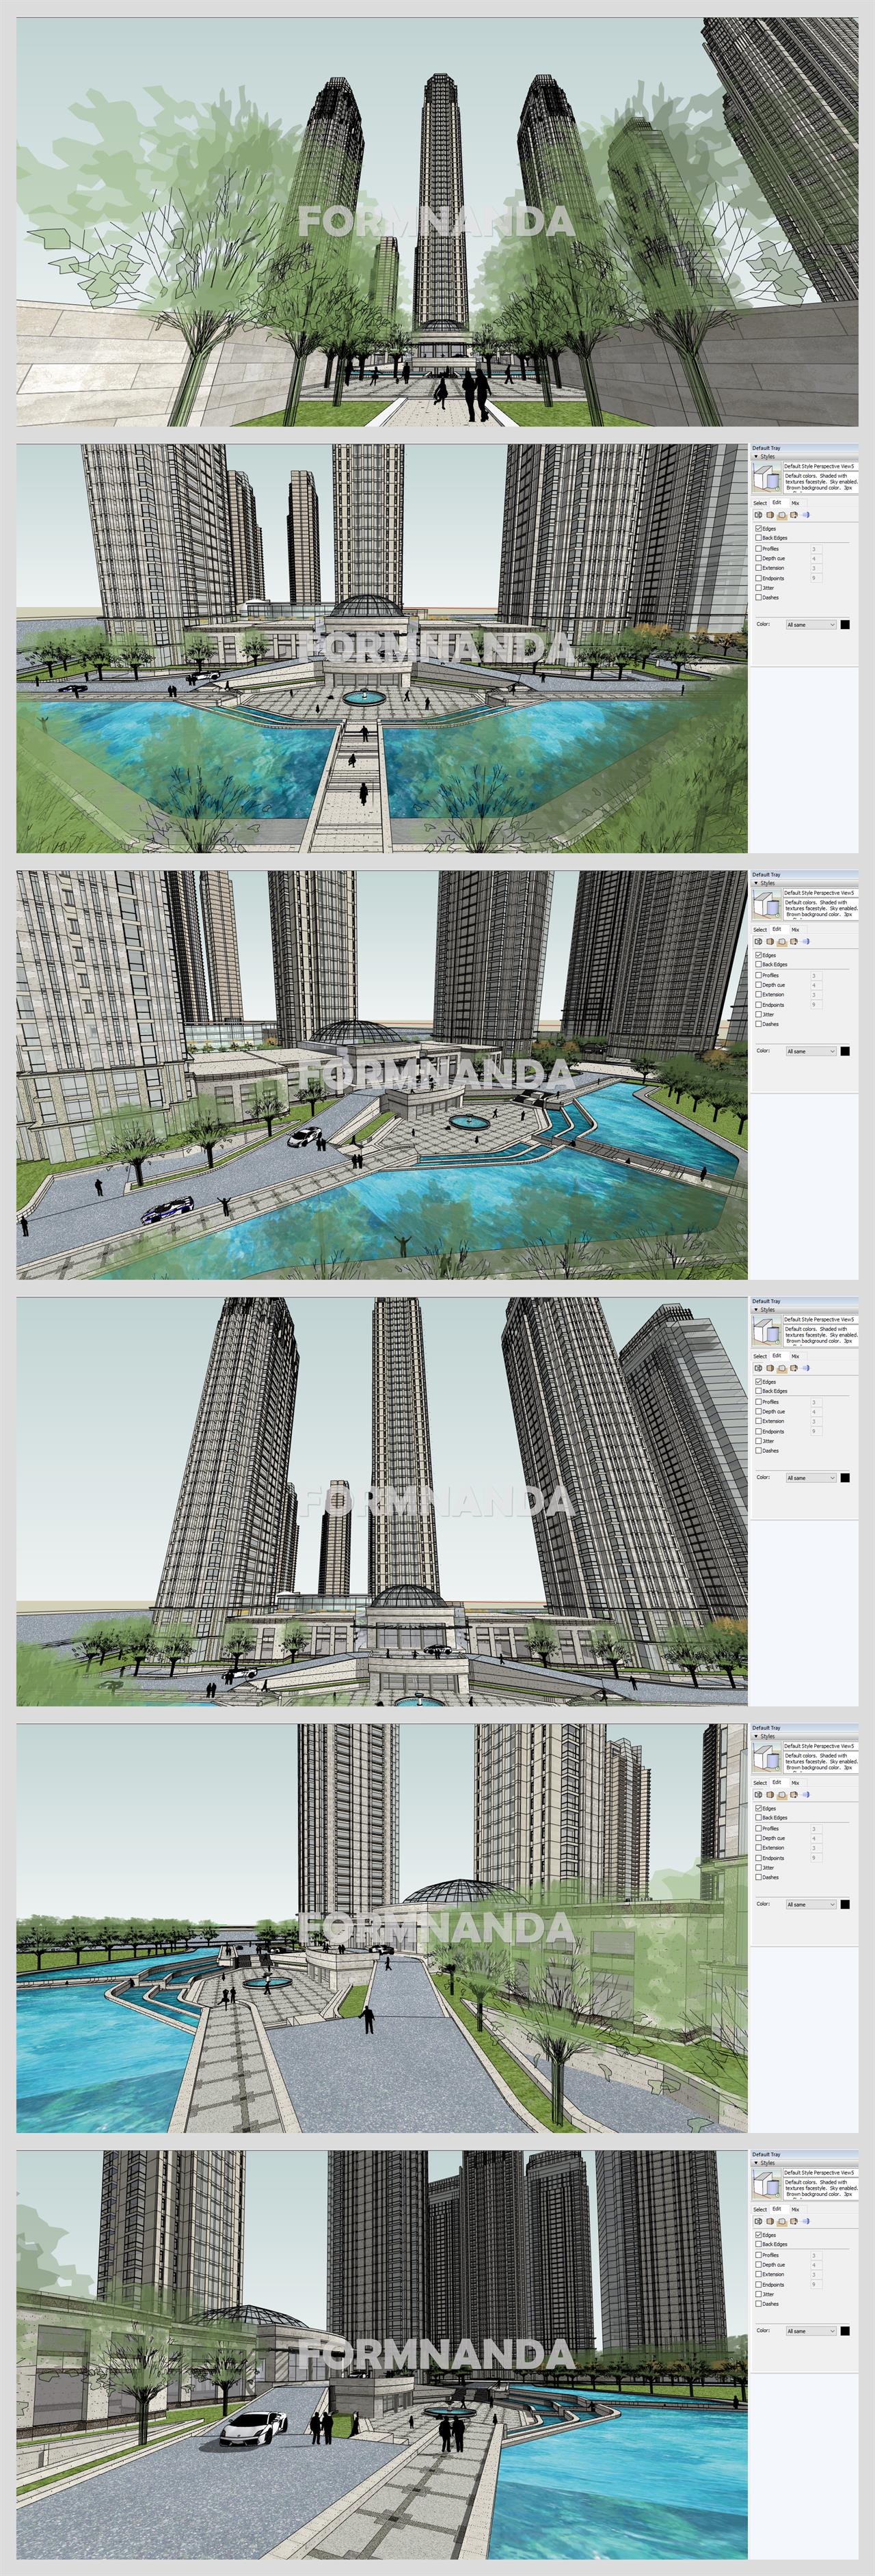
Task: Open Color 'All same' dropdown, upward tower view tray
Action: pos(811,1478)
